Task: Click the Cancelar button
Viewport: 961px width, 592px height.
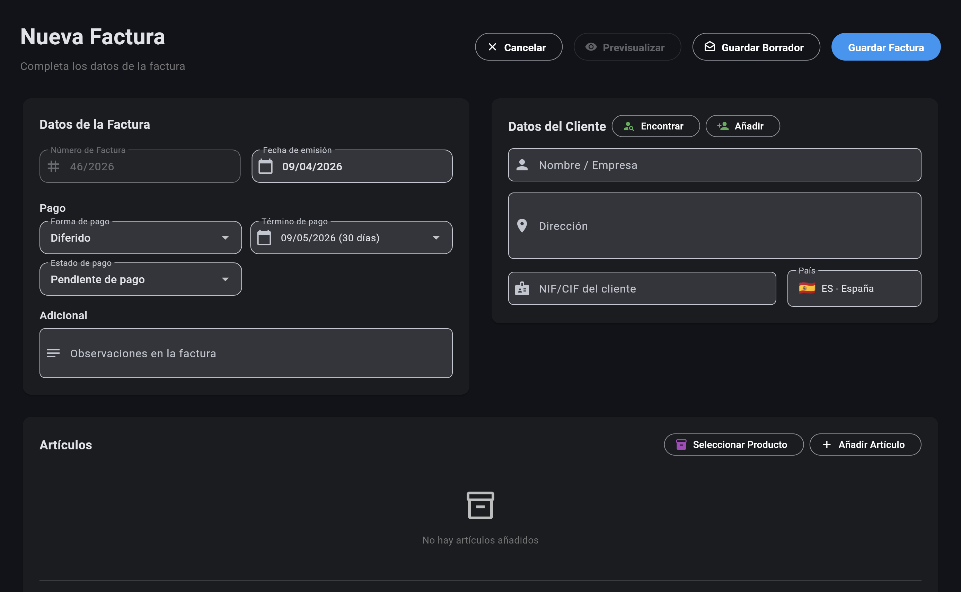Action: click(x=518, y=47)
